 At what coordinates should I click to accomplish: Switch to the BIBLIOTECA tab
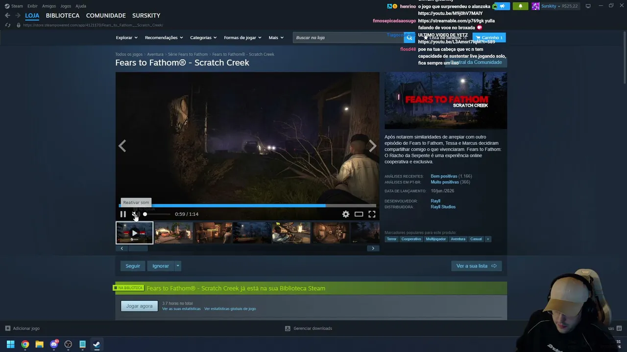click(63, 16)
